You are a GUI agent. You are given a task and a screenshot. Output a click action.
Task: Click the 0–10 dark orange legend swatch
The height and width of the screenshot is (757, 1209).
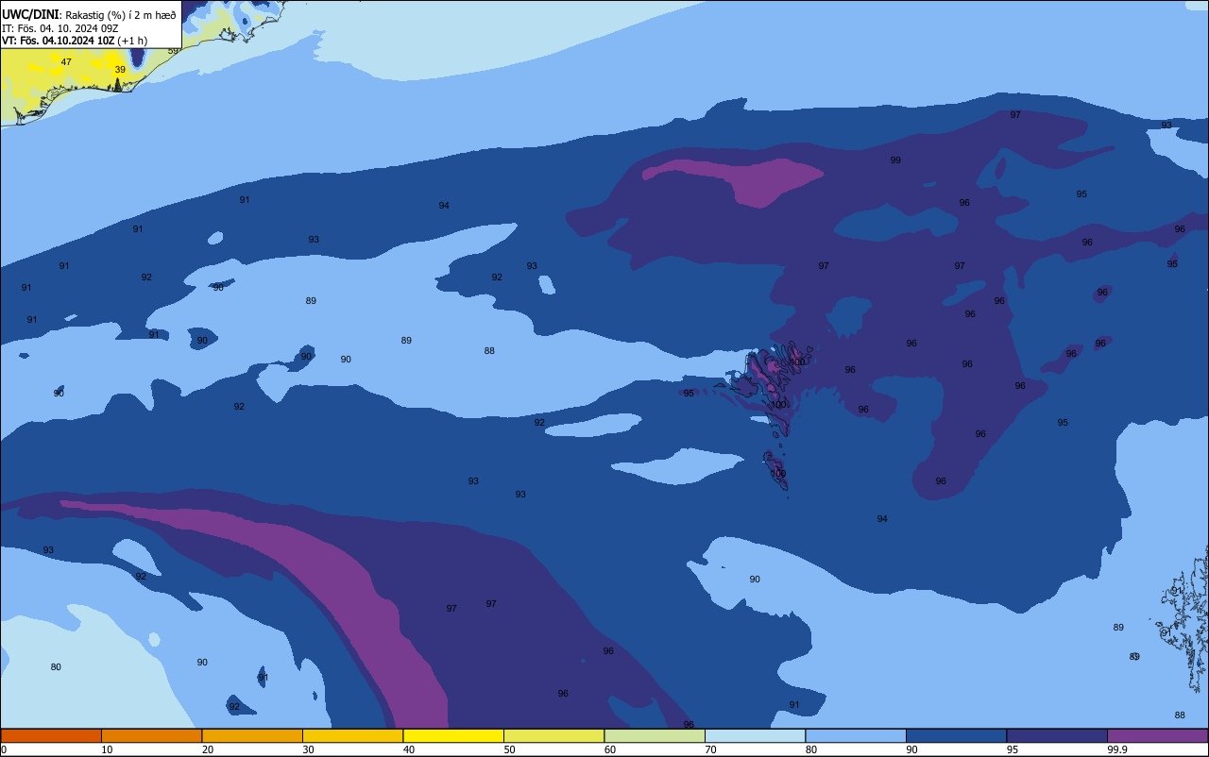pyautogui.click(x=51, y=735)
